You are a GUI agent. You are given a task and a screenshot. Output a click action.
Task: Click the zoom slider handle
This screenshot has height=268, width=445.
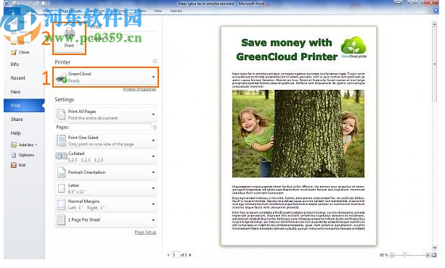click(405, 255)
